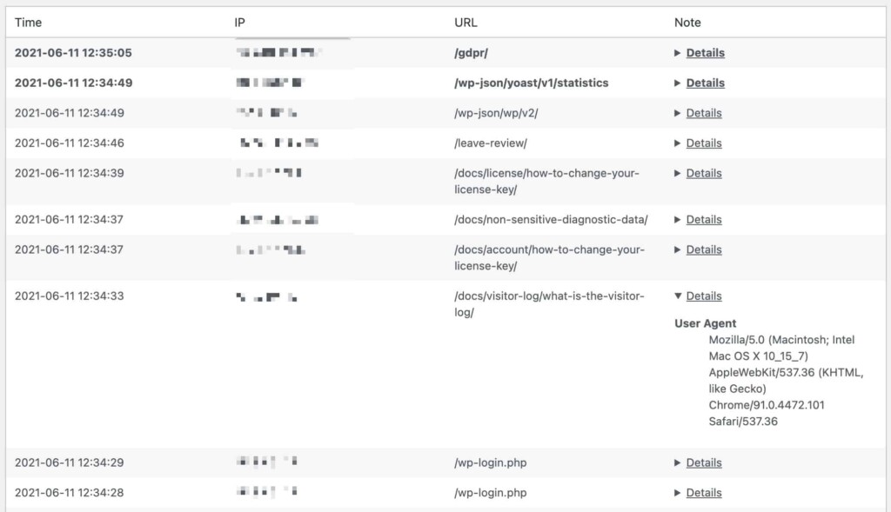The image size is (891, 512).
Task: Open Details link for /leave-review/ entry
Action: 704,143
